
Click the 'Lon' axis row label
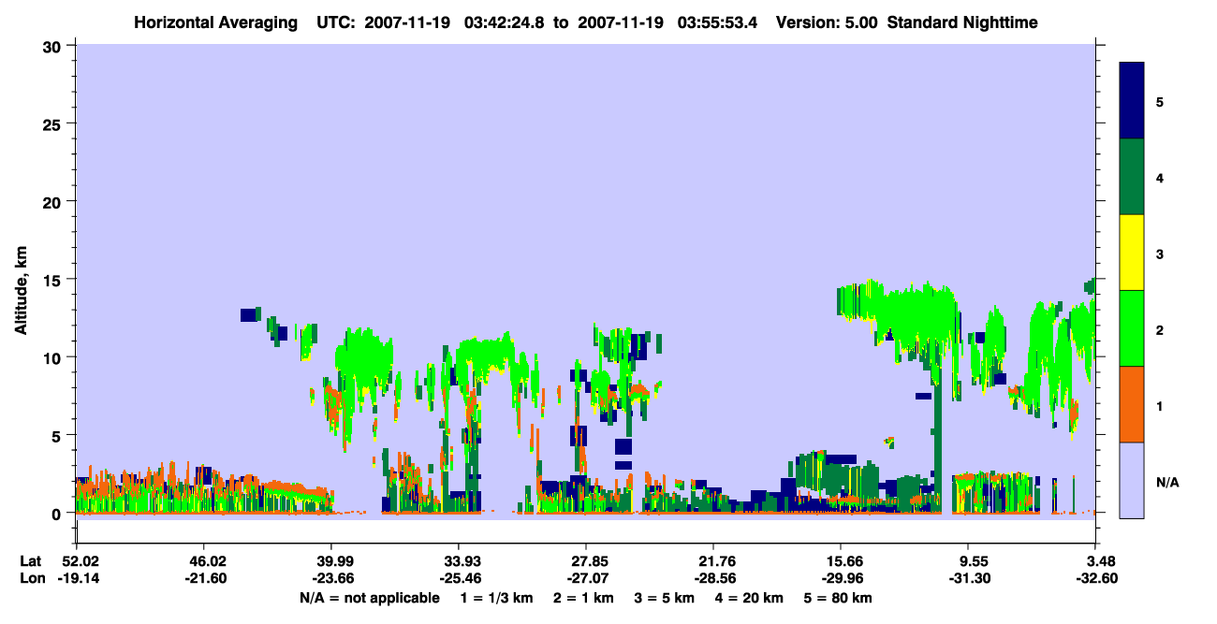[x=31, y=579]
